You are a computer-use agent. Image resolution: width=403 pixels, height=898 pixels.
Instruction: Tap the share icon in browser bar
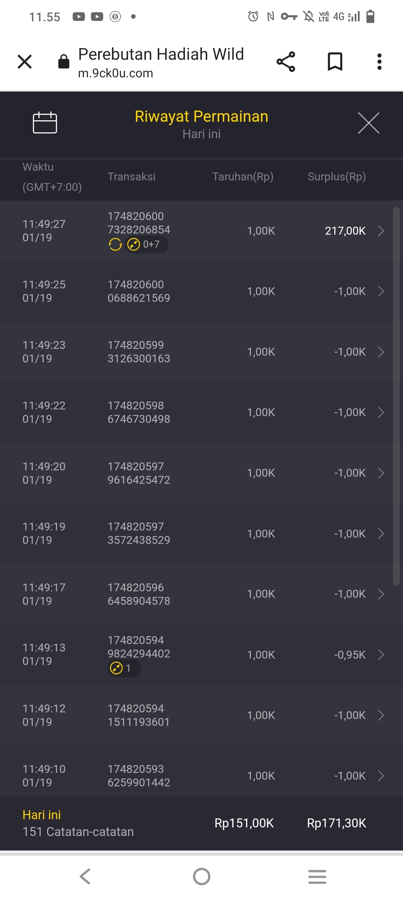(x=286, y=62)
